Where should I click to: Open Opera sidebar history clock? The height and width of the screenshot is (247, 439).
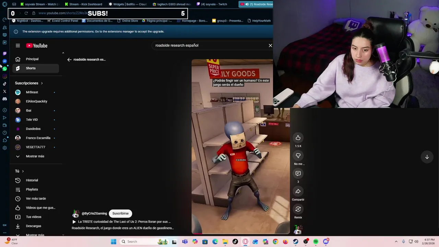click(4, 133)
